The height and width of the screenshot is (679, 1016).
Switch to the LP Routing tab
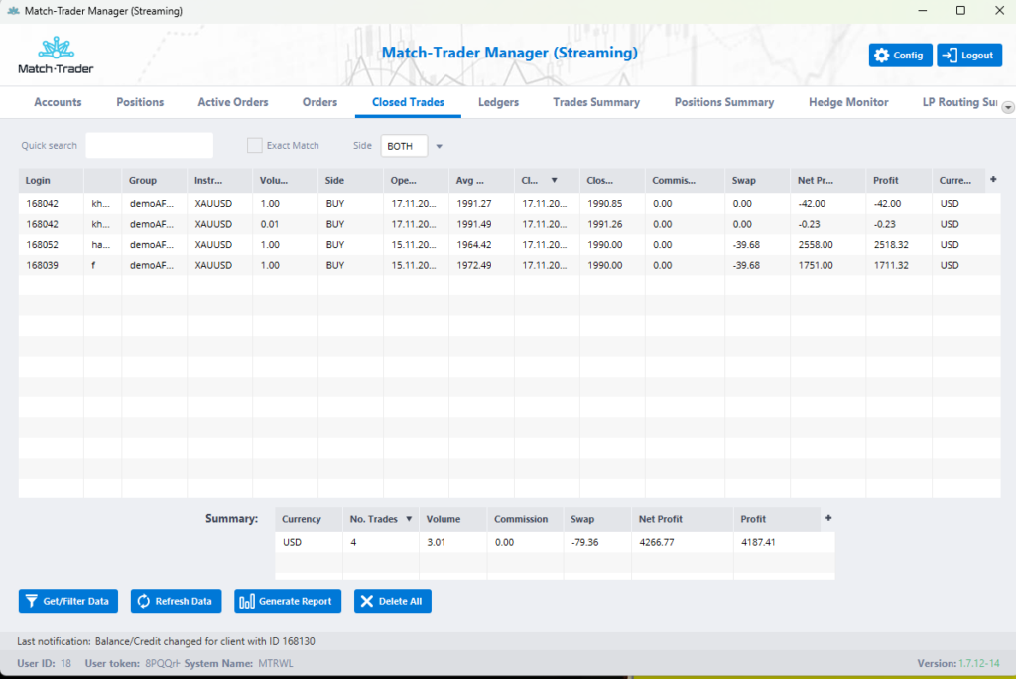(959, 102)
